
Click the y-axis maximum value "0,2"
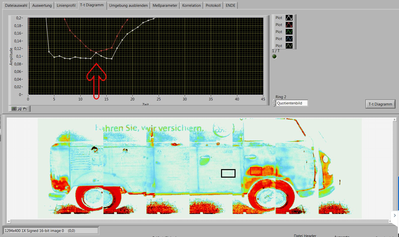19,18
